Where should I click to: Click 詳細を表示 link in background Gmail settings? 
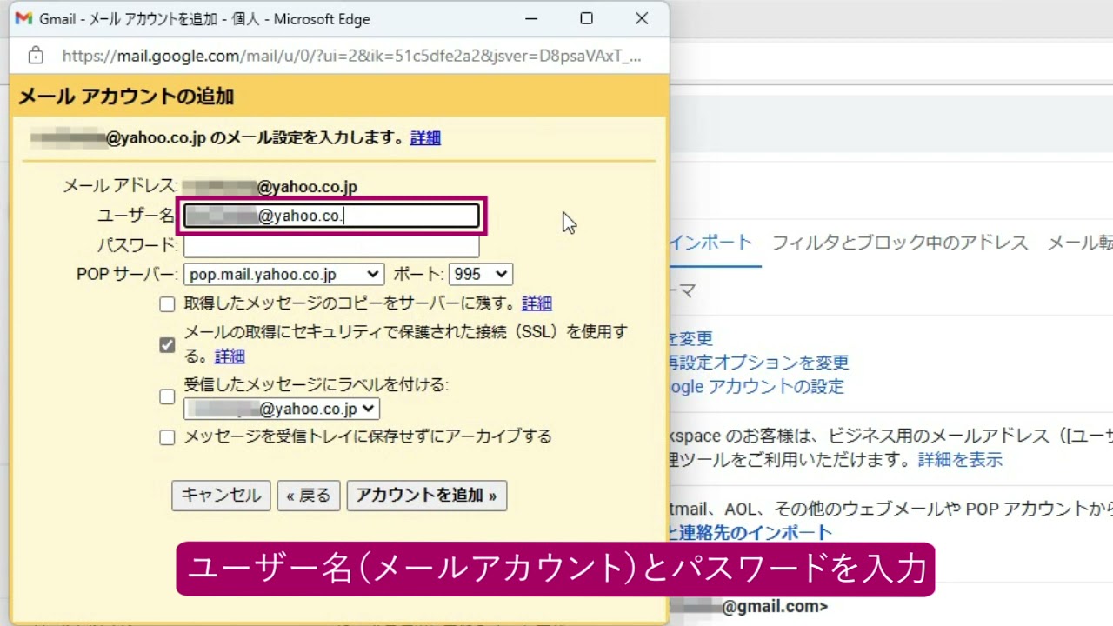pyautogui.click(x=960, y=459)
